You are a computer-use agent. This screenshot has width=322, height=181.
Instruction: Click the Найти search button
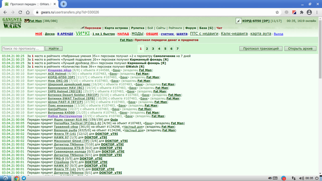[54, 49]
